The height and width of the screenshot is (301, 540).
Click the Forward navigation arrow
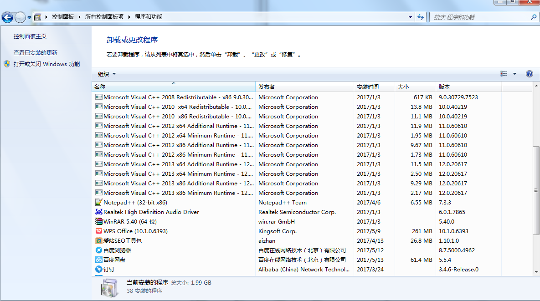[21, 17]
